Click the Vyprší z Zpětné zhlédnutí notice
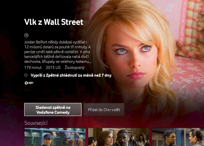Image resolution: width=204 pixels, height=146 pixels. point(71,75)
